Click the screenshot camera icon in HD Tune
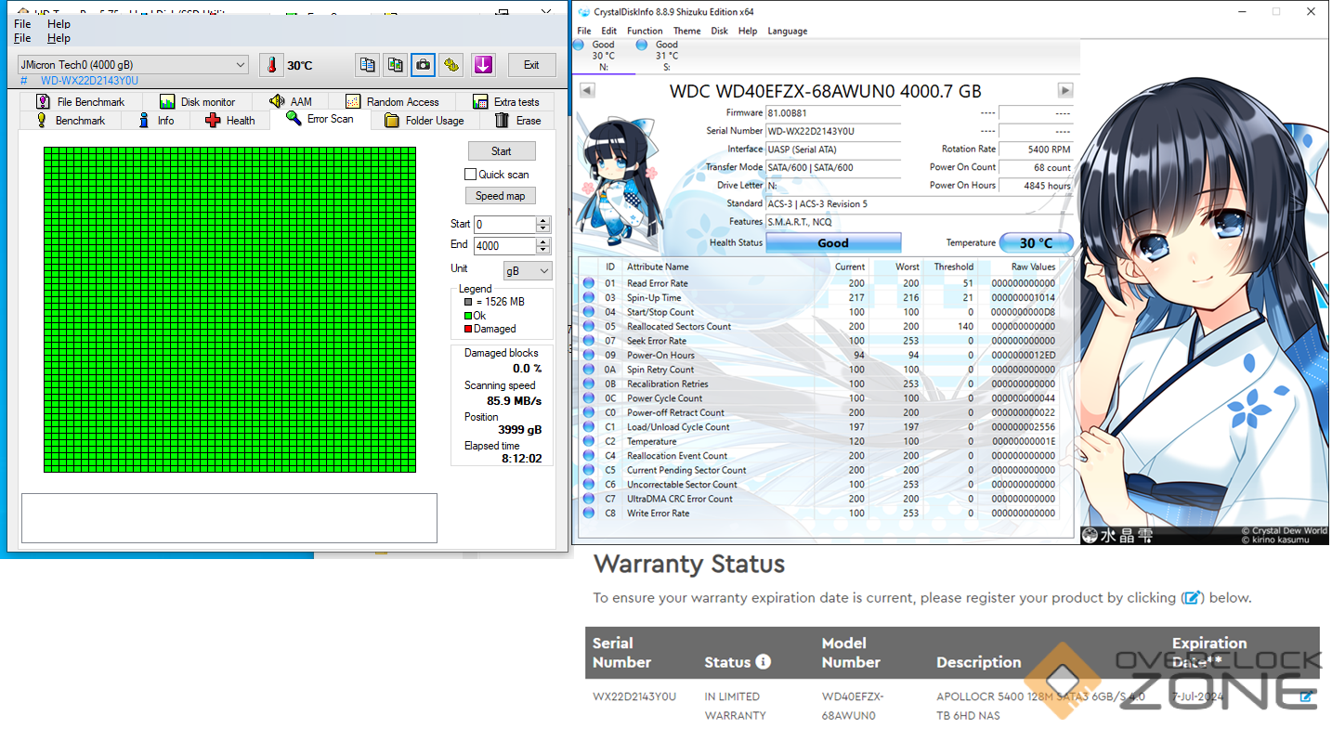The image size is (1332, 729). pyautogui.click(x=423, y=65)
